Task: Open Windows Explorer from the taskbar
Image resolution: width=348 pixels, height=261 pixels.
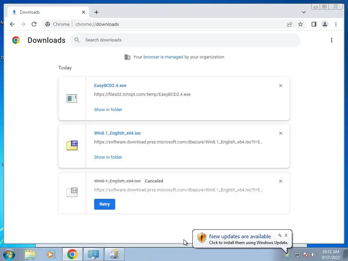Action: click(30, 254)
